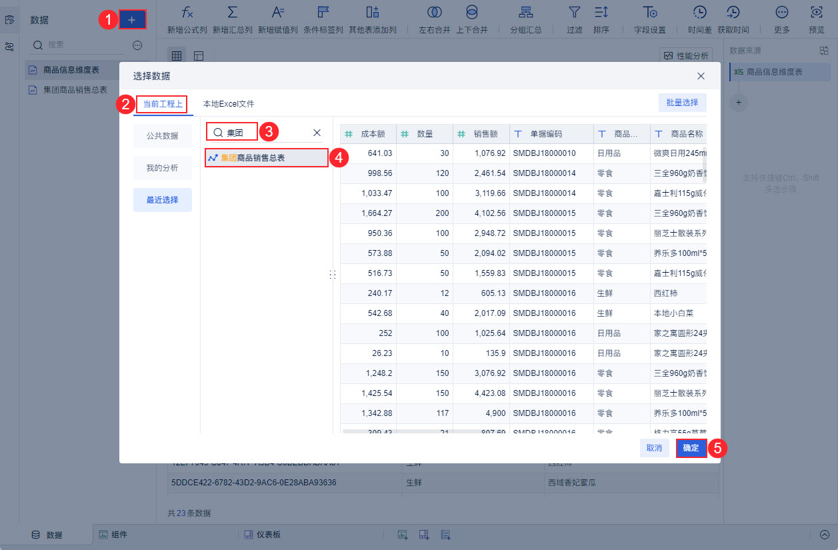This screenshot has width=838, height=550.
Task: Click the 确定 confirm button
Action: (691, 448)
